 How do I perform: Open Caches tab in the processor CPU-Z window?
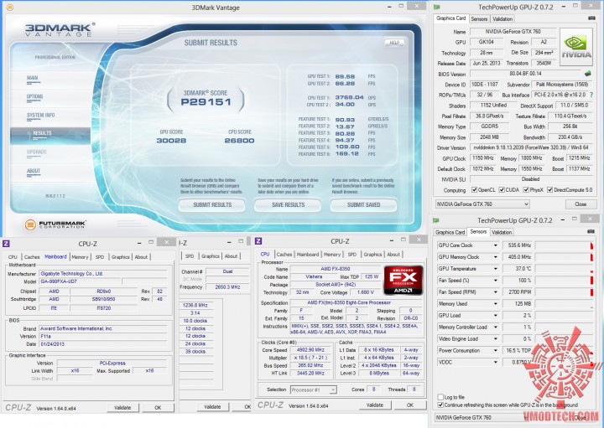click(x=284, y=255)
